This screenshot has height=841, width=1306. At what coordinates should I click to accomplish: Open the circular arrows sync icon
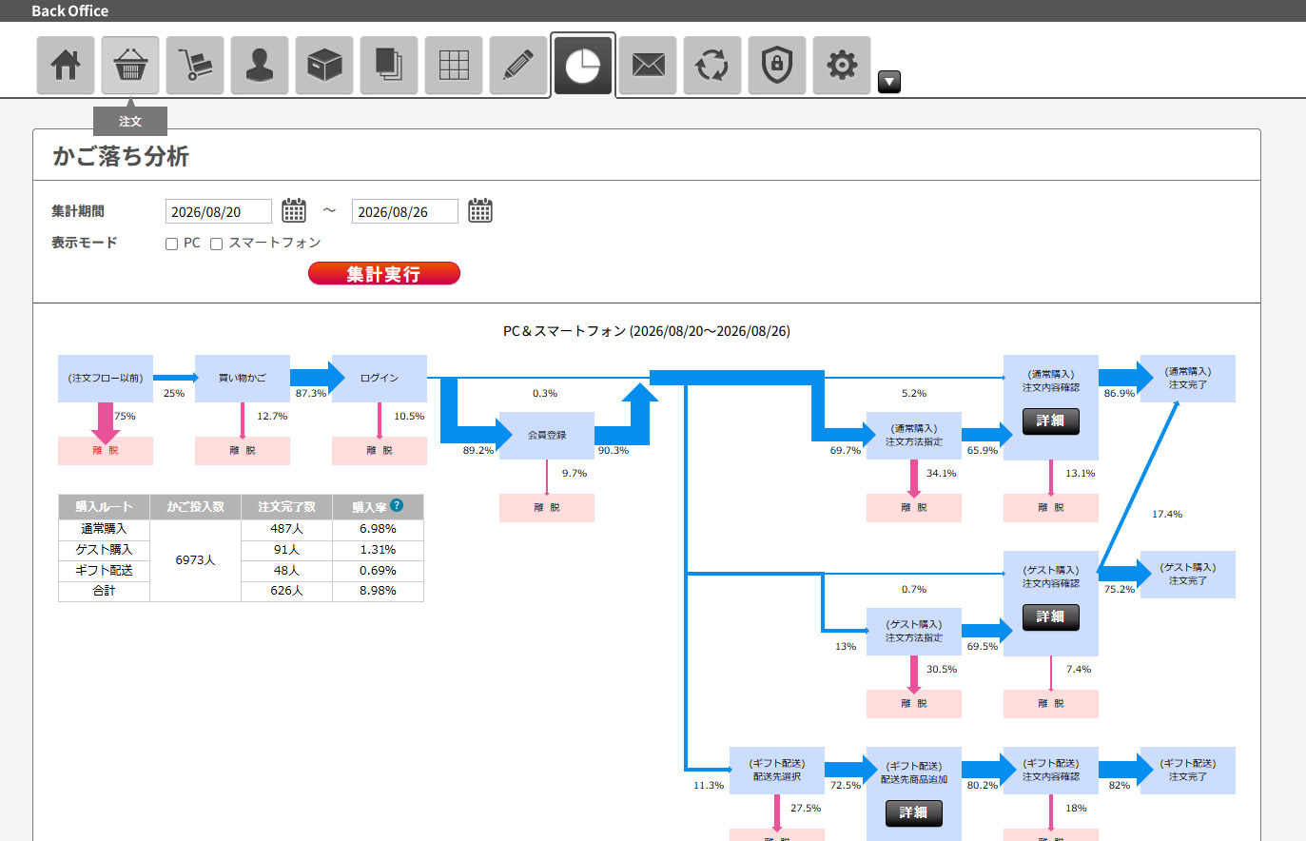coord(712,66)
